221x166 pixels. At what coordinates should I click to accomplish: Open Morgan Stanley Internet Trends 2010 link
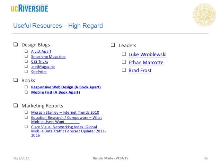pos(65,112)
